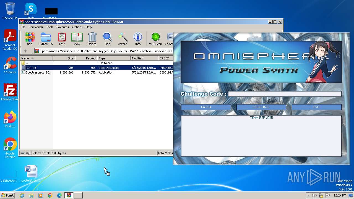Click the Delete trash icon in WinRAR
The width and height of the screenshot is (354, 199).
point(92,39)
